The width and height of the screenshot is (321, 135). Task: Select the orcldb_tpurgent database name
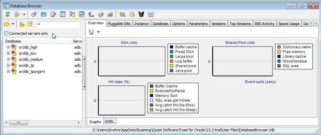pos(32,72)
